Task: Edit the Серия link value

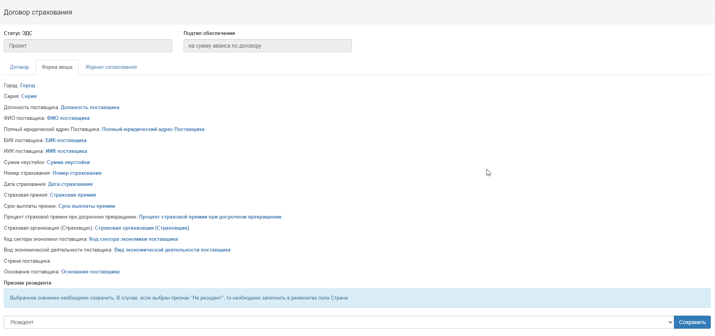Action: pyautogui.click(x=29, y=96)
